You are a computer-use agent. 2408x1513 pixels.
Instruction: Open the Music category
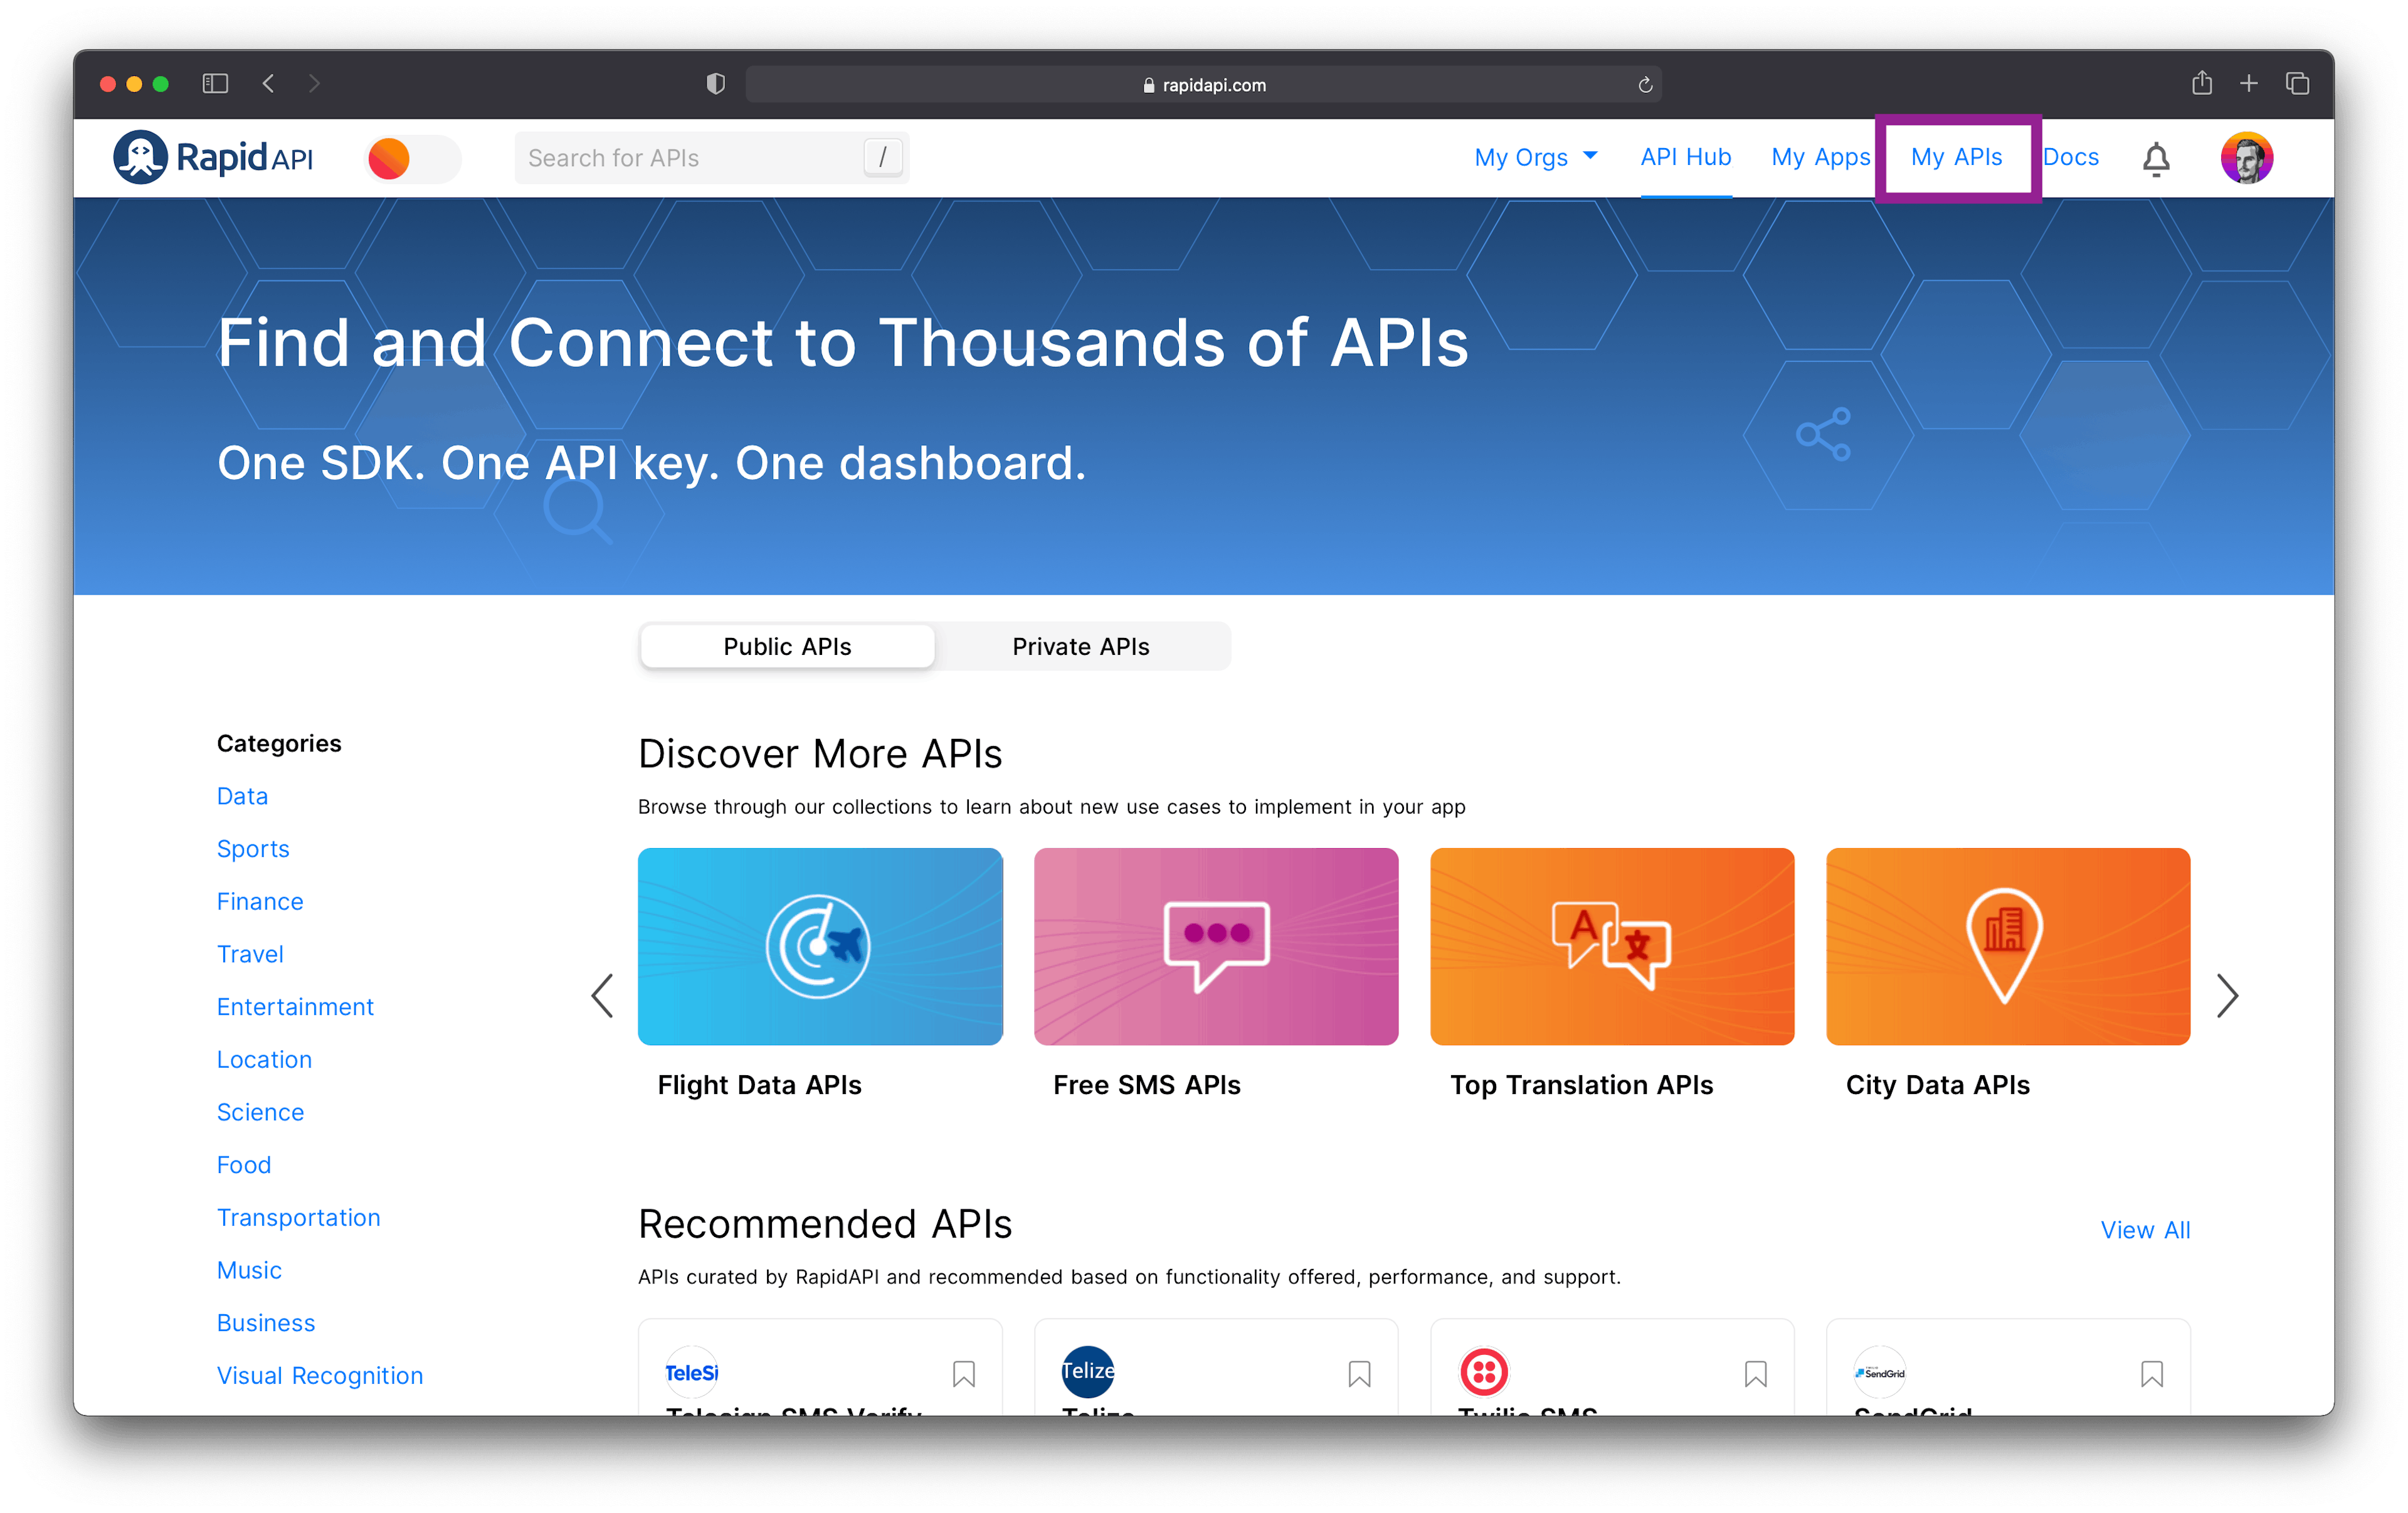click(x=249, y=1270)
